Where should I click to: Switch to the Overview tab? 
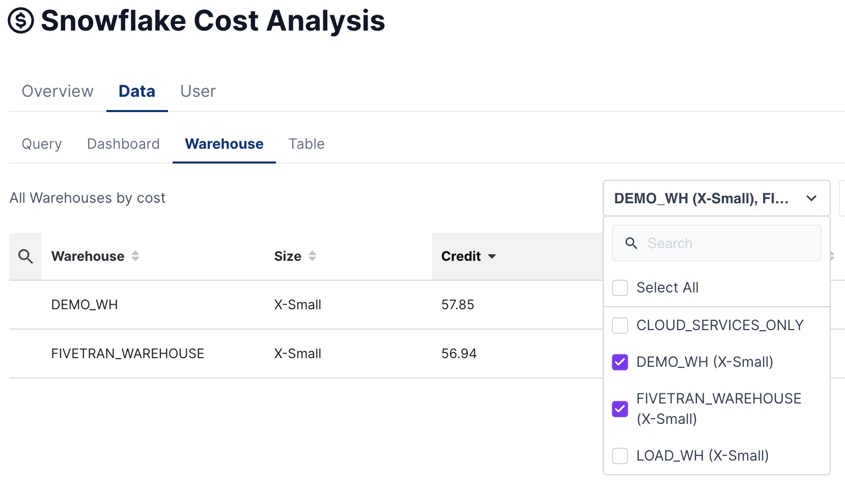point(58,91)
